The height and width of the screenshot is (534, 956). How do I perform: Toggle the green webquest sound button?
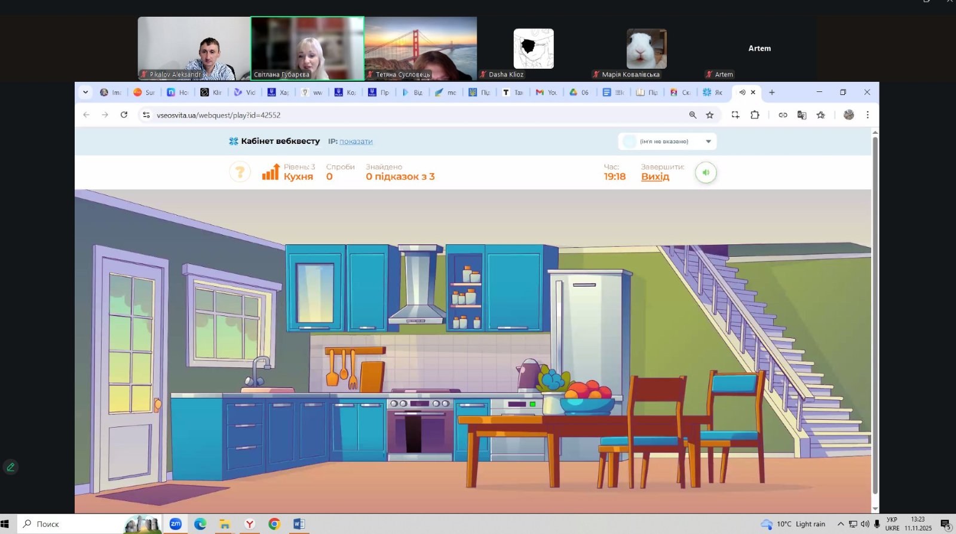tap(706, 173)
